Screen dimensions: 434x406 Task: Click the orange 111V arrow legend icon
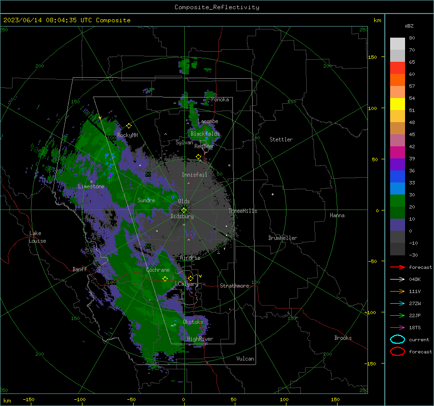click(397, 291)
